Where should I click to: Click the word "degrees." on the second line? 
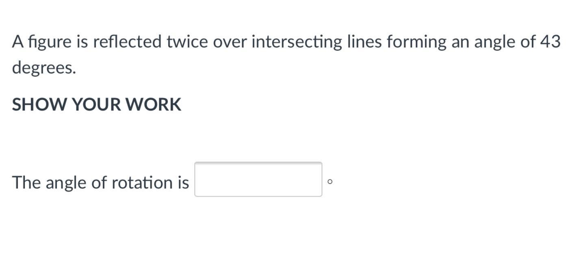coord(44,68)
